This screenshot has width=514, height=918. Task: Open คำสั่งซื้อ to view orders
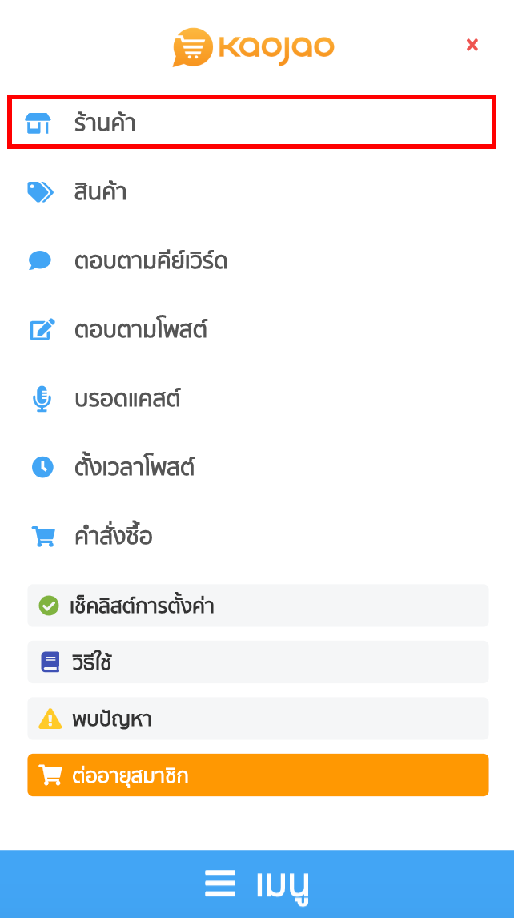[x=112, y=536]
